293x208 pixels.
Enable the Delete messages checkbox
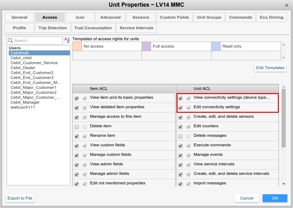tap(180, 136)
